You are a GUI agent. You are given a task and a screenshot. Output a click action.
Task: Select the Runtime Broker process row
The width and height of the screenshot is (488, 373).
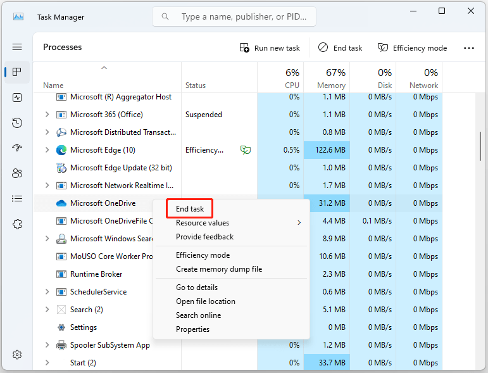(238, 274)
